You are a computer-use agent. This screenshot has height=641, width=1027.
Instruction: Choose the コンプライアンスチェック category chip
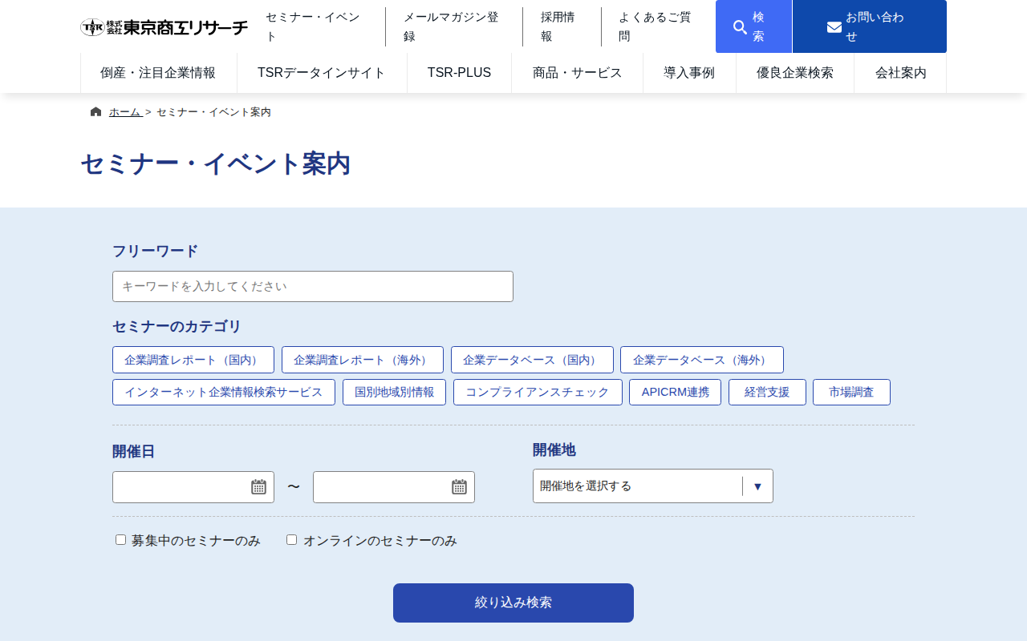[x=538, y=392]
